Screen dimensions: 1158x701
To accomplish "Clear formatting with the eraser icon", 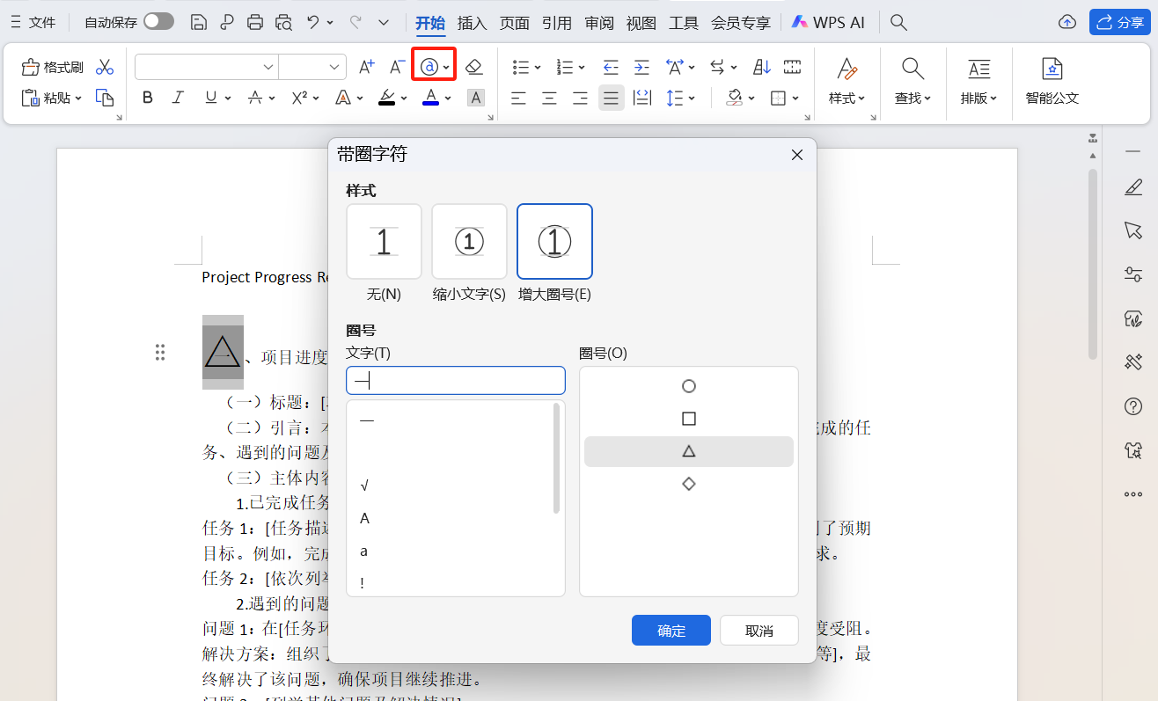I will click(x=474, y=66).
